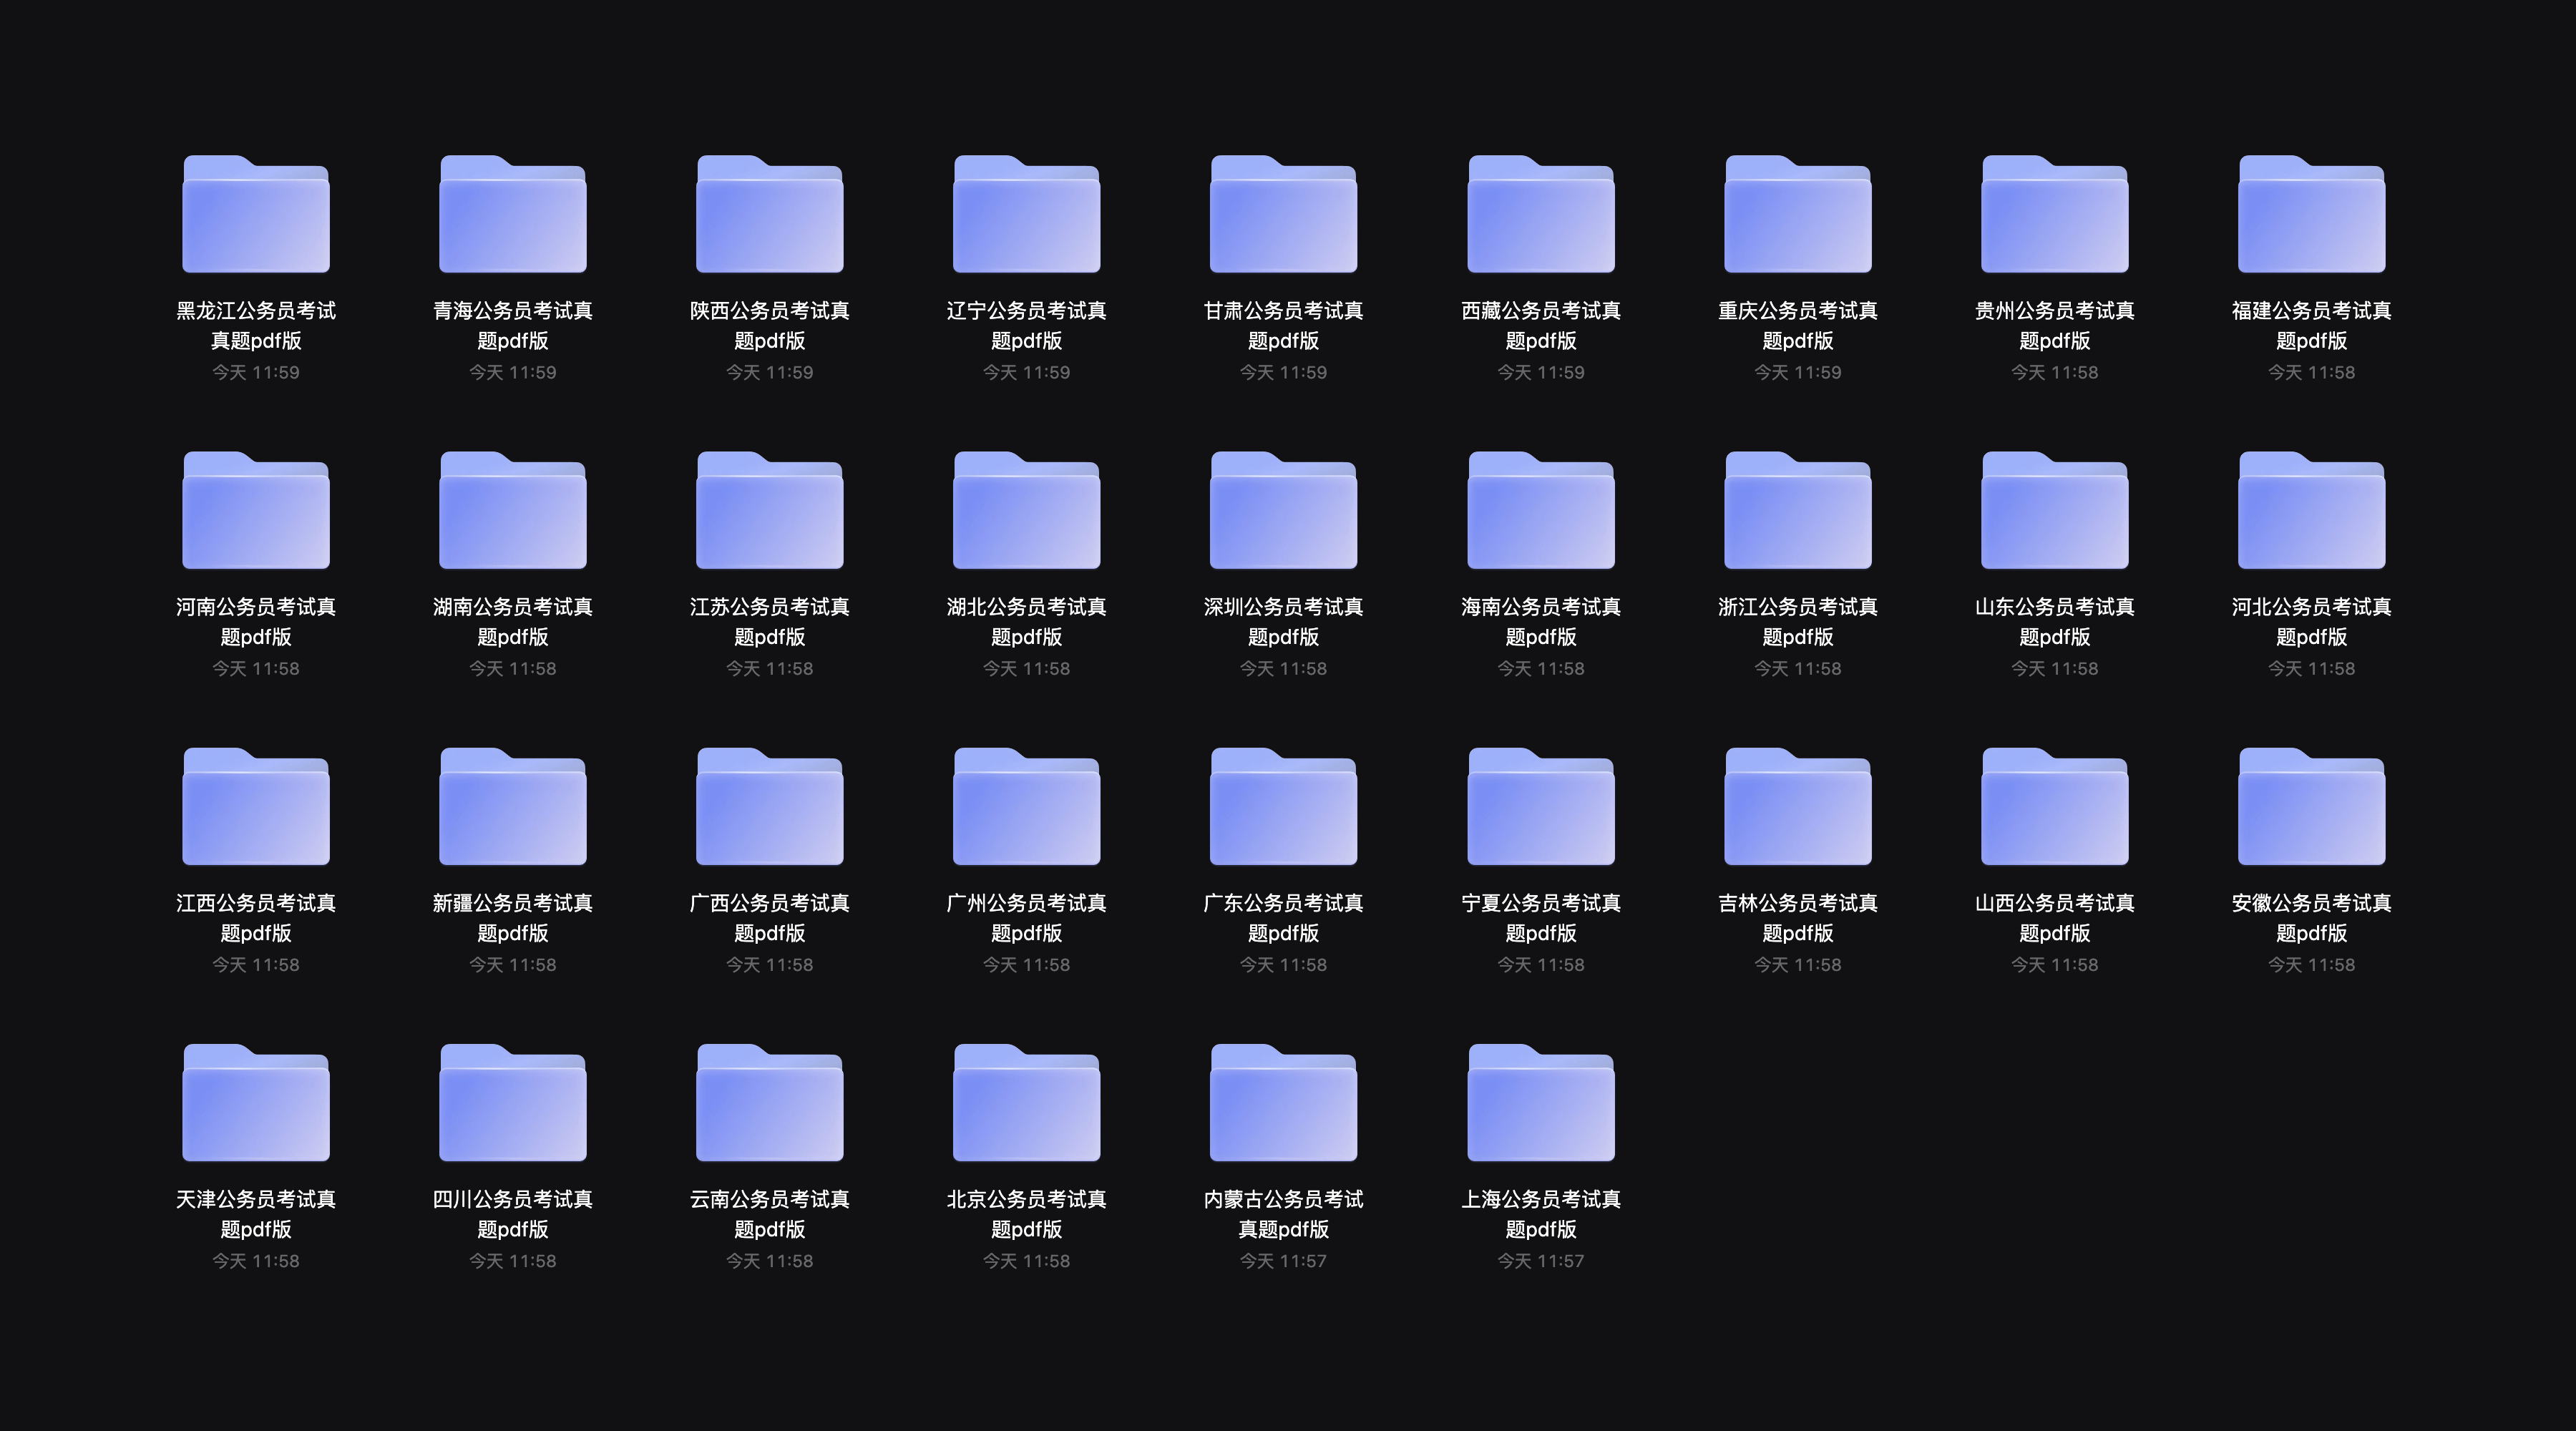Click the 宁夏公务员考试真题pdf版 folder icon
The width and height of the screenshot is (2576, 1431).
pos(1541,806)
